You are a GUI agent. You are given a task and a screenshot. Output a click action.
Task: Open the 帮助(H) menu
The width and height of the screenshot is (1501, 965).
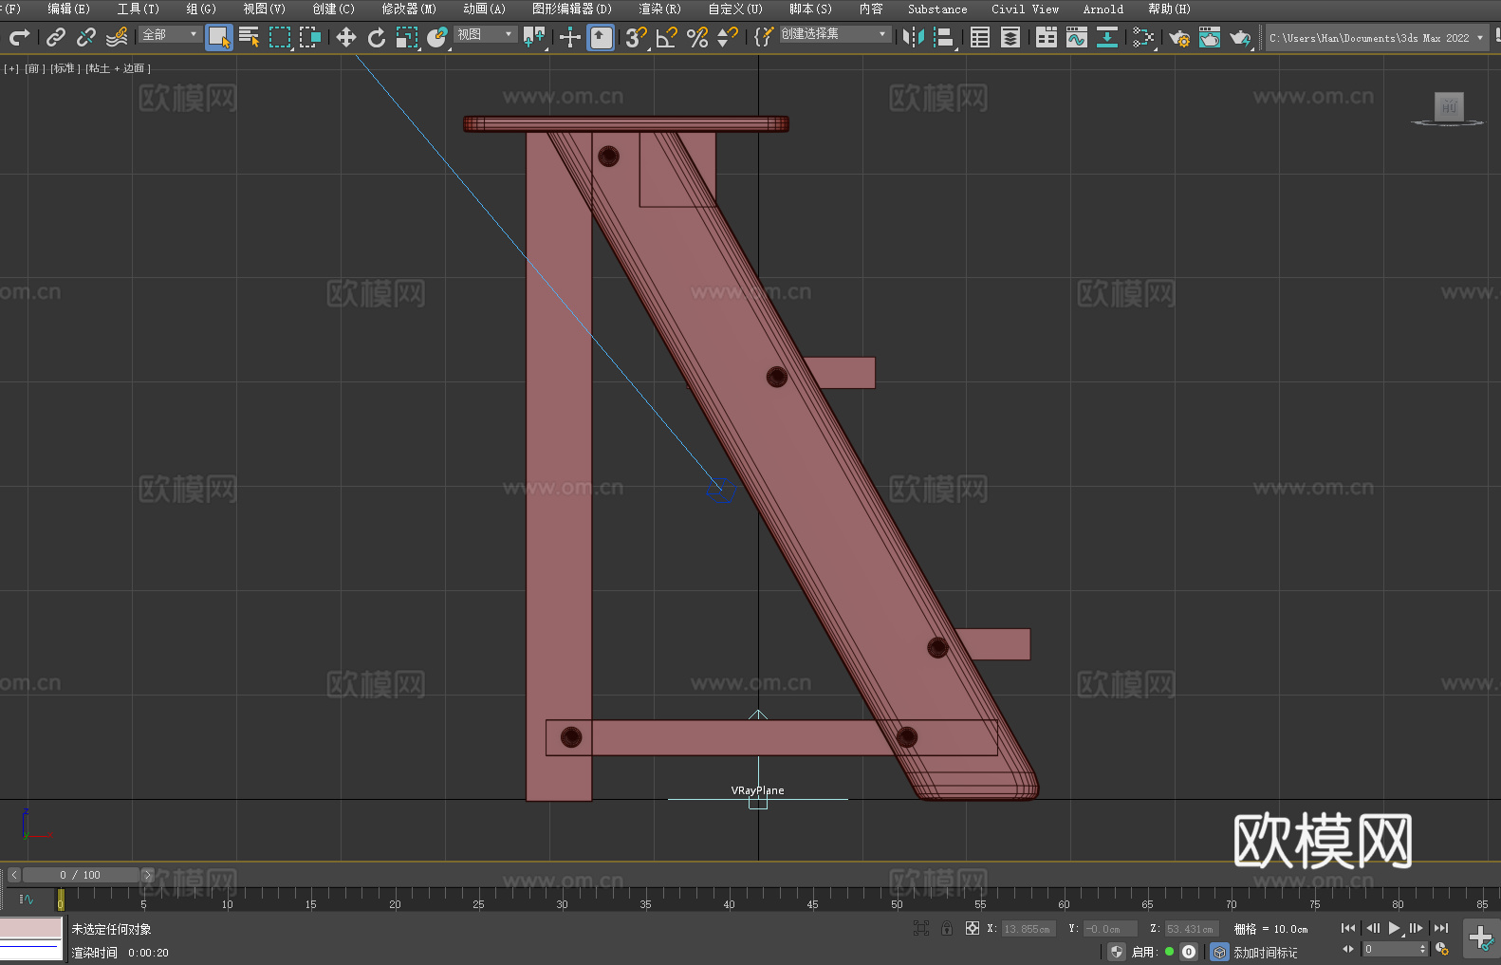point(1169,9)
